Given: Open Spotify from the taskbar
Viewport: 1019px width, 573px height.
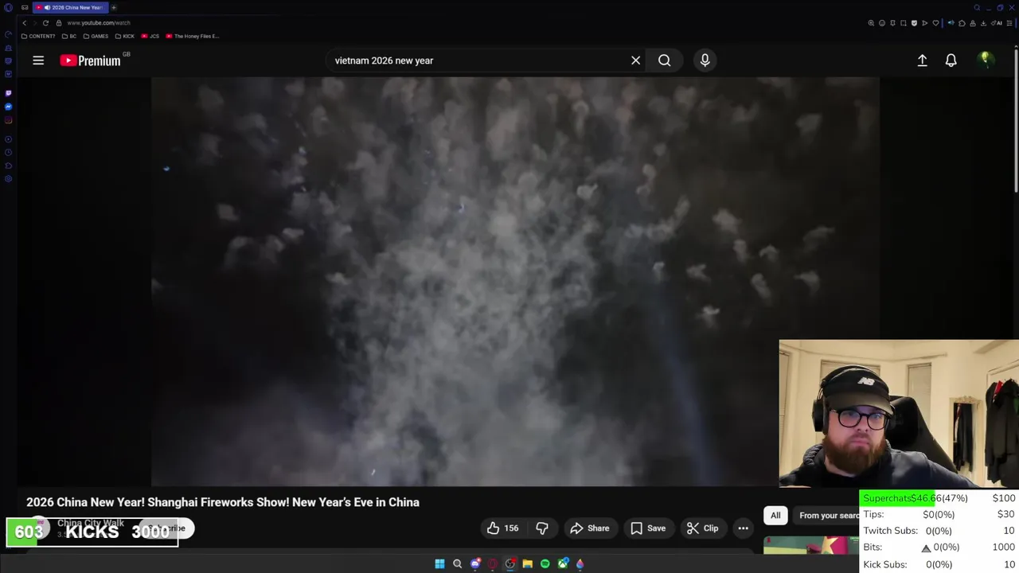Looking at the screenshot, I should [x=545, y=563].
